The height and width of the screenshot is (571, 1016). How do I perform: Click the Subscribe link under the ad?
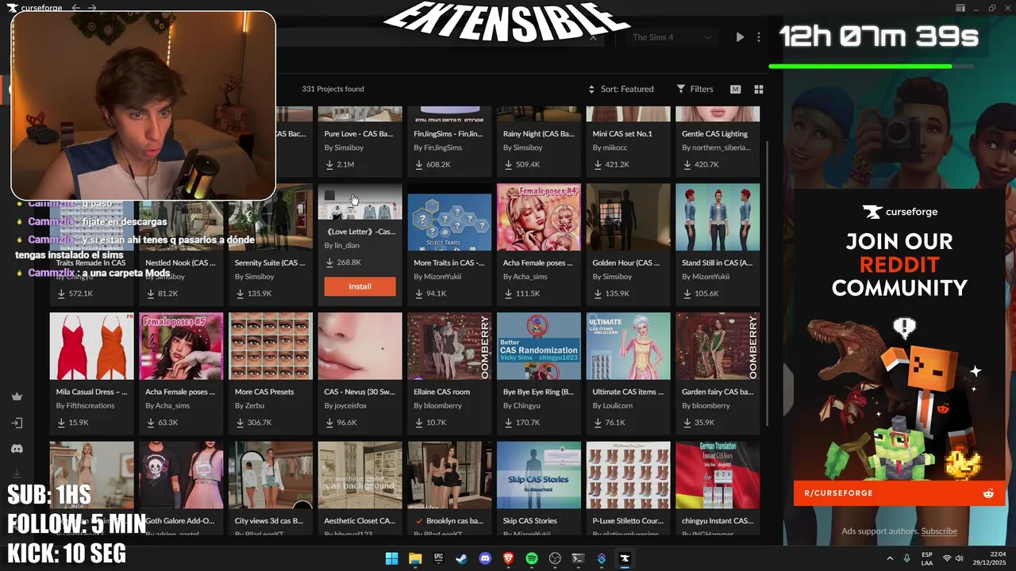[x=939, y=531]
